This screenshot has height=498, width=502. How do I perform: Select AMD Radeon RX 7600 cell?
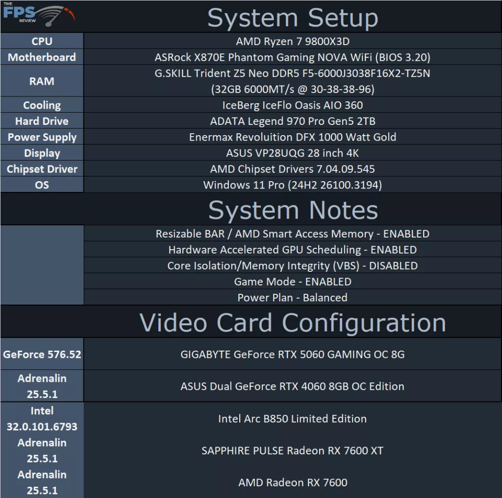tap(293, 482)
